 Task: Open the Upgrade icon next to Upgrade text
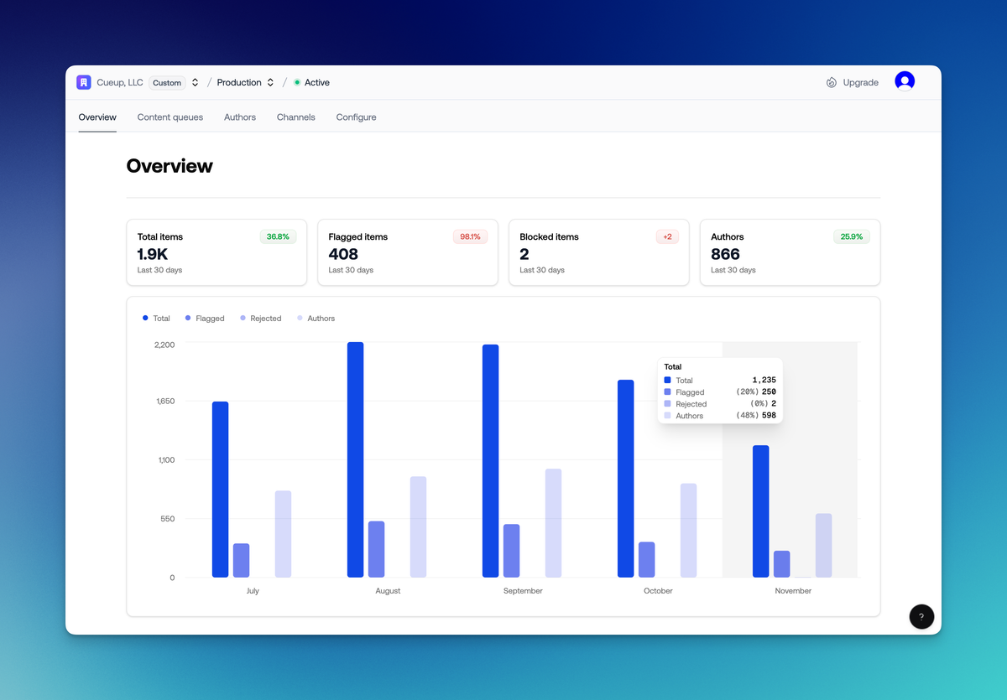[x=830, y=81]
